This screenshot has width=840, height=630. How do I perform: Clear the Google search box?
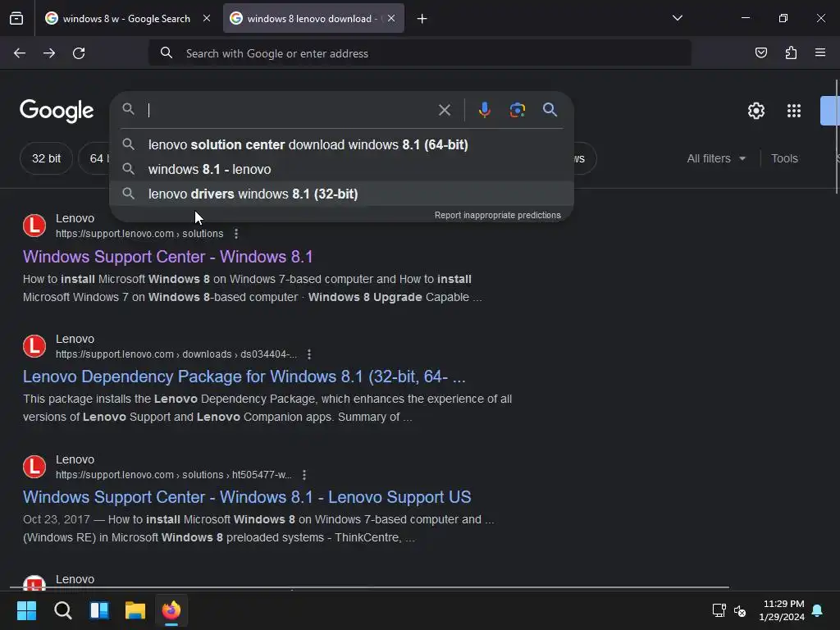(x=445, y=111)
